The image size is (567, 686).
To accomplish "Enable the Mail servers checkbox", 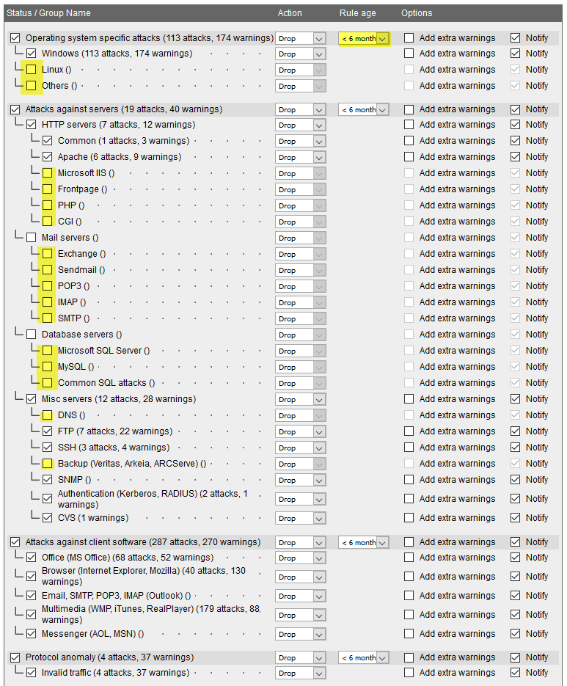I will [x=31, y=238].
